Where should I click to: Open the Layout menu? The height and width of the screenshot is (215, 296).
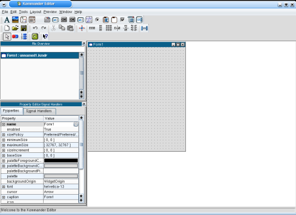[35, 12]
